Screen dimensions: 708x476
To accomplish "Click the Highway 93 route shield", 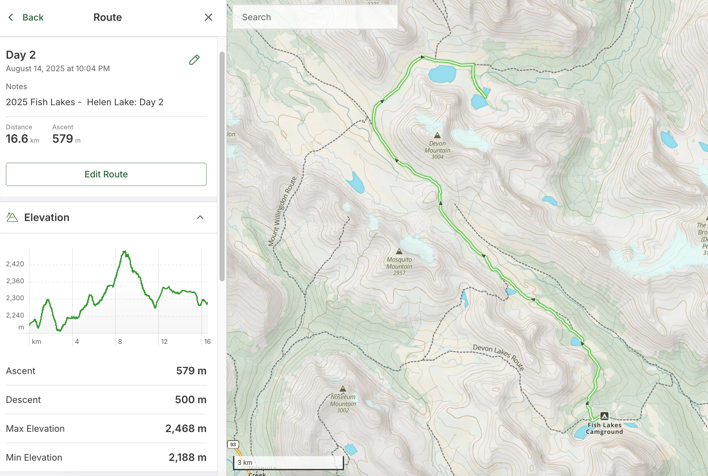I will click(x=233, y=444).
